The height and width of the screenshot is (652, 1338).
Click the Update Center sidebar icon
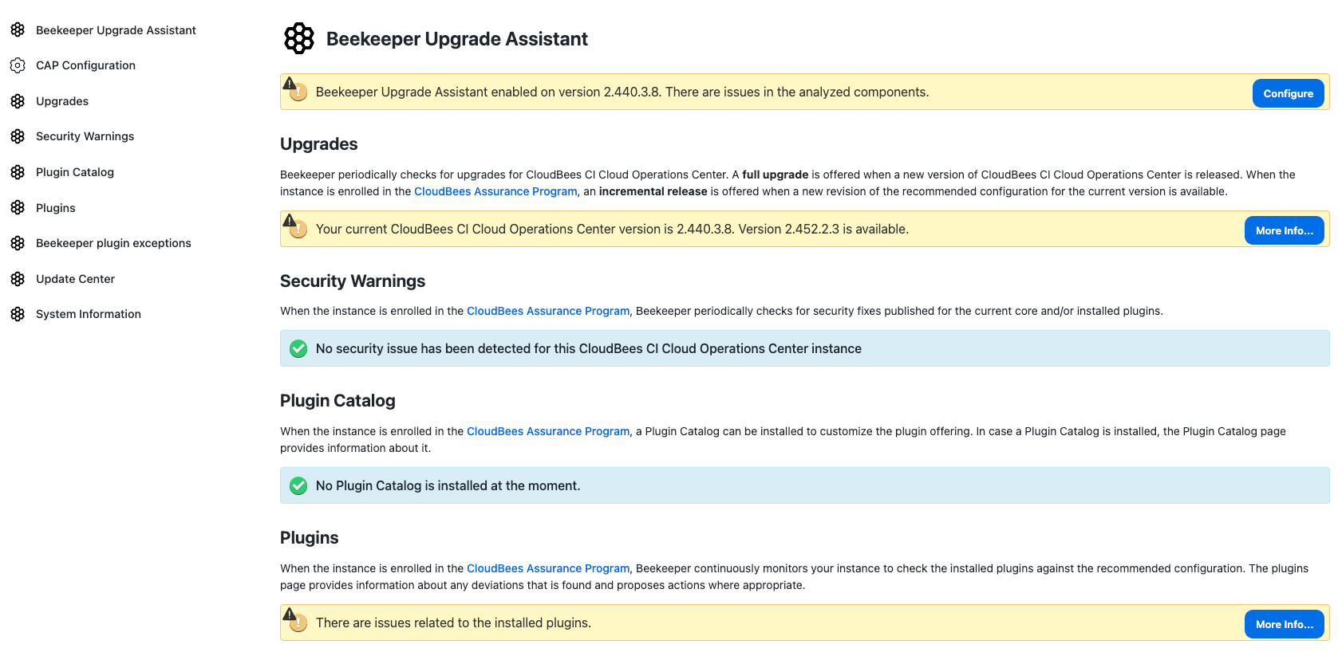[18, 279]
